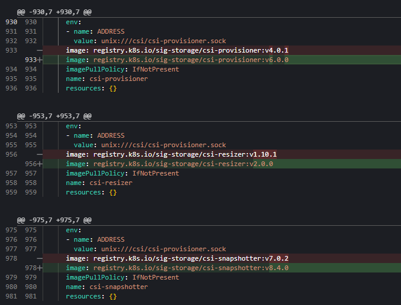Select the added csi-snapshotter:v8.4.0 image line

(x=177, y=268)
